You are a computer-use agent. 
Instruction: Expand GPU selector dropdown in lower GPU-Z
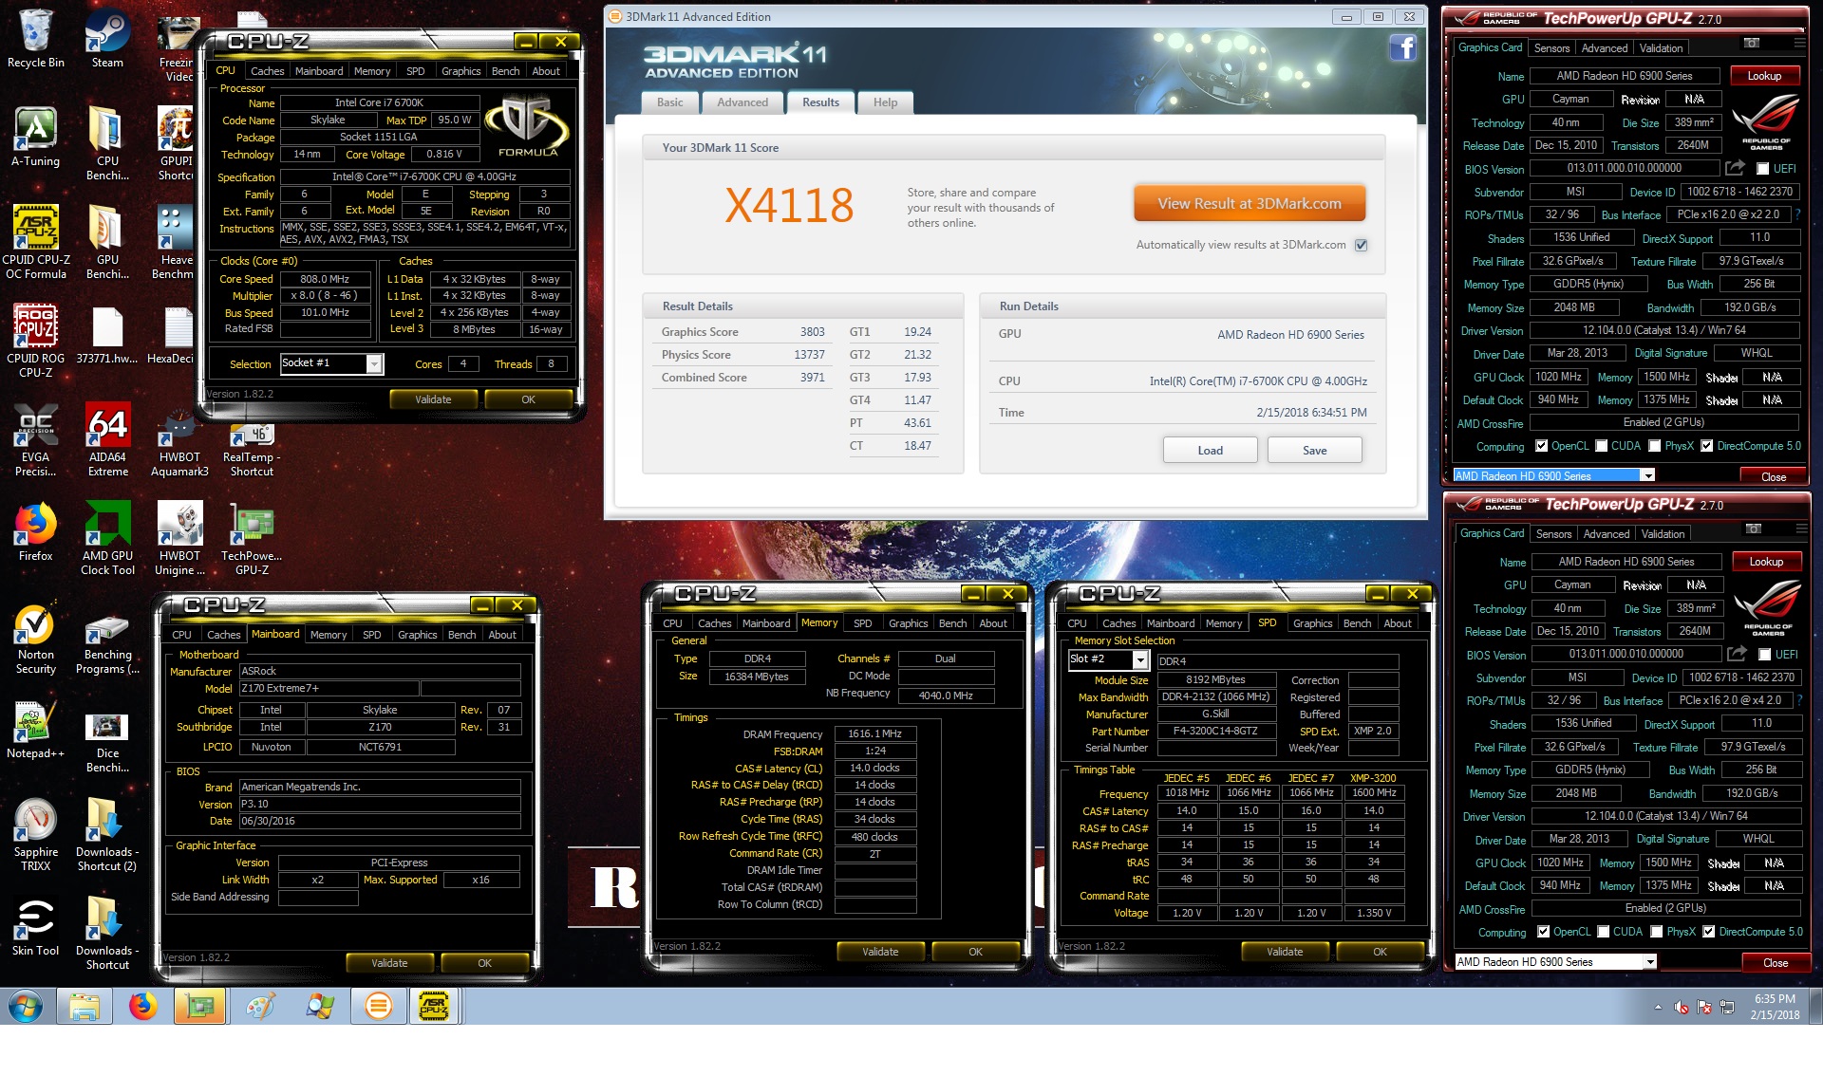tap(1649, 962)
